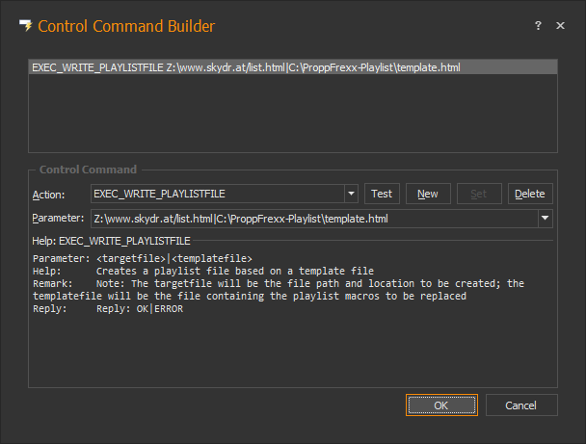Expand the Parameter dropdown arrow

546,219
